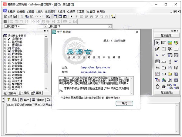This screenshot has height=137, width=182.
Task: Expand the 流程控制 tree node
Action: coord(5,39)
